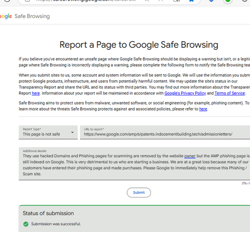Click the 'Submission was successful.' text

pos(56,224)
